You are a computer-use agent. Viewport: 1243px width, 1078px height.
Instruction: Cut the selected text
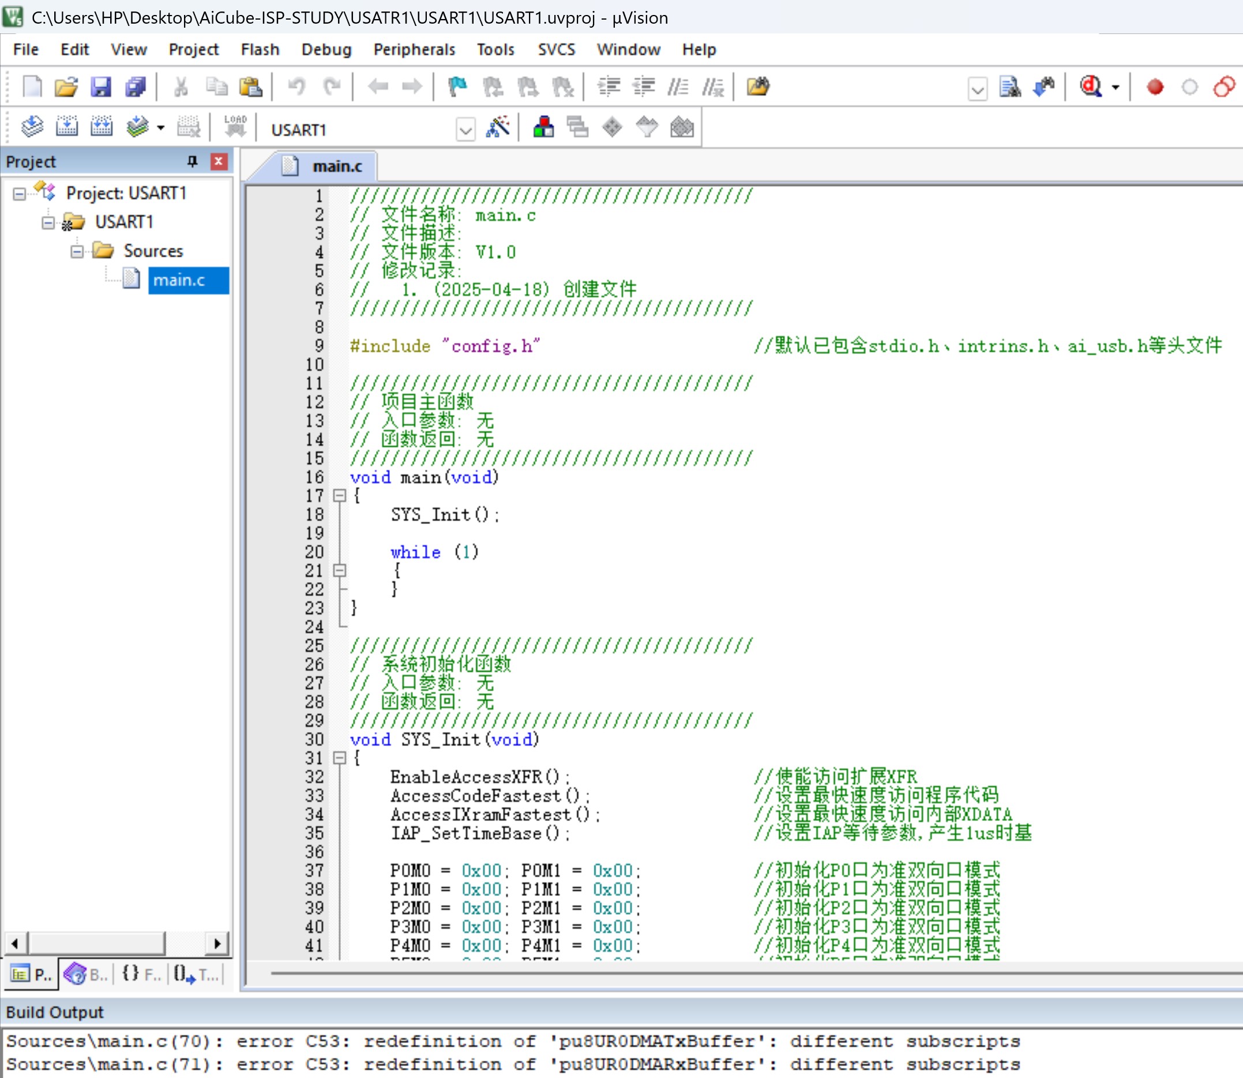coord(181,87)
